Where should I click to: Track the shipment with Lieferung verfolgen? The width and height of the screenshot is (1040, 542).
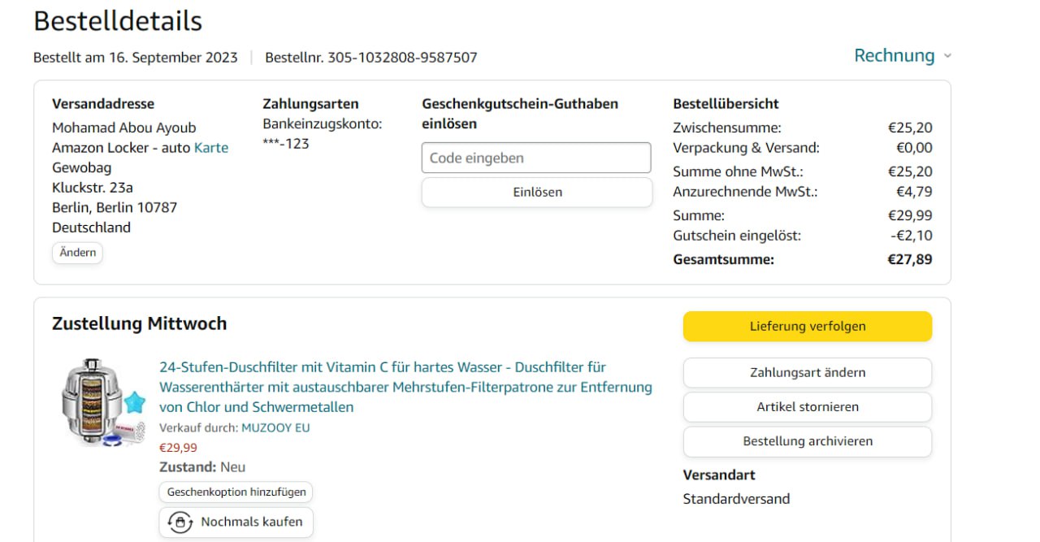click(x=808, y=327)
